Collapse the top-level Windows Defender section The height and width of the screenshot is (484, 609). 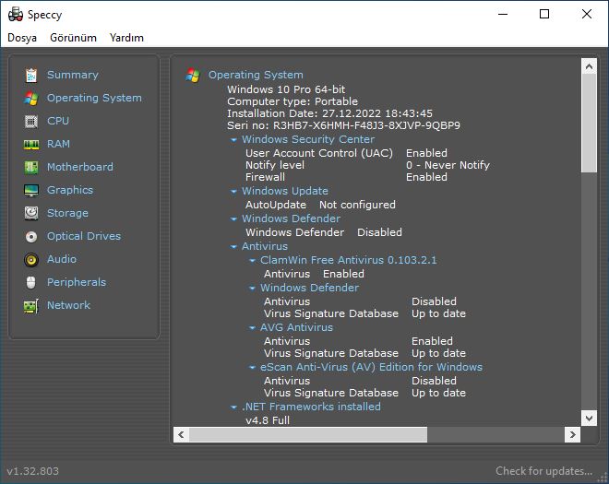pos(233,218)
